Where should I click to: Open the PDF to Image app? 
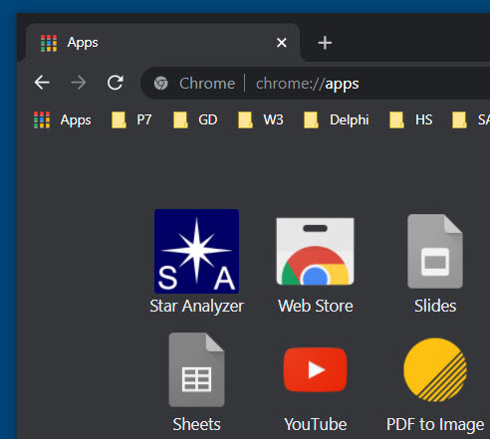(435, 369)
